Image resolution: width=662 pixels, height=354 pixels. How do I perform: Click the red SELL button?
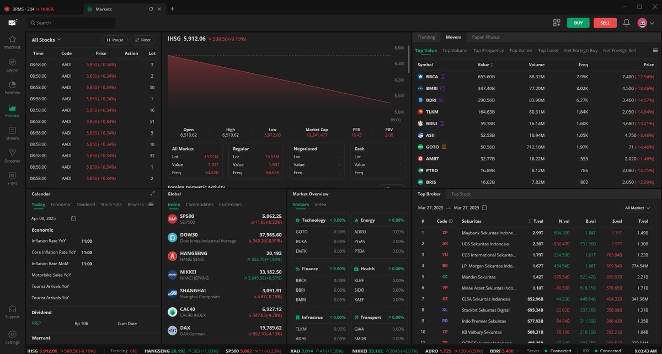click(x=605, y=23)
